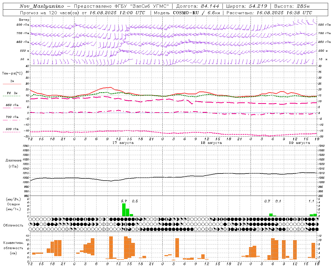Click the right 850 гПа wind level label

tap(324, 42)
